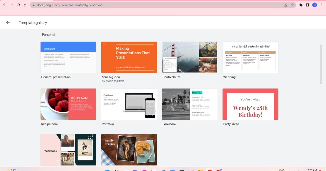Screen dimensions: 326x171
Task: Go back using the Template gallery arrow
Action: [8, 23]
